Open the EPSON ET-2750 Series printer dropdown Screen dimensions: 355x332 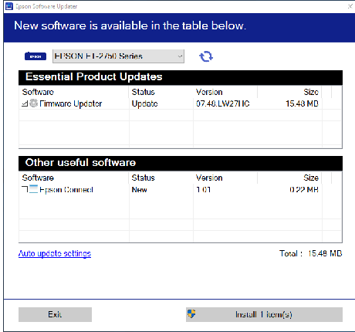point(118,56)
